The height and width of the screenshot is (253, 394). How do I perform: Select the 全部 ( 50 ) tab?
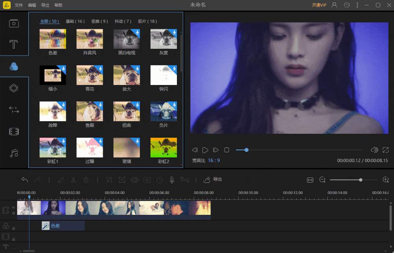[x=50, y=21]
